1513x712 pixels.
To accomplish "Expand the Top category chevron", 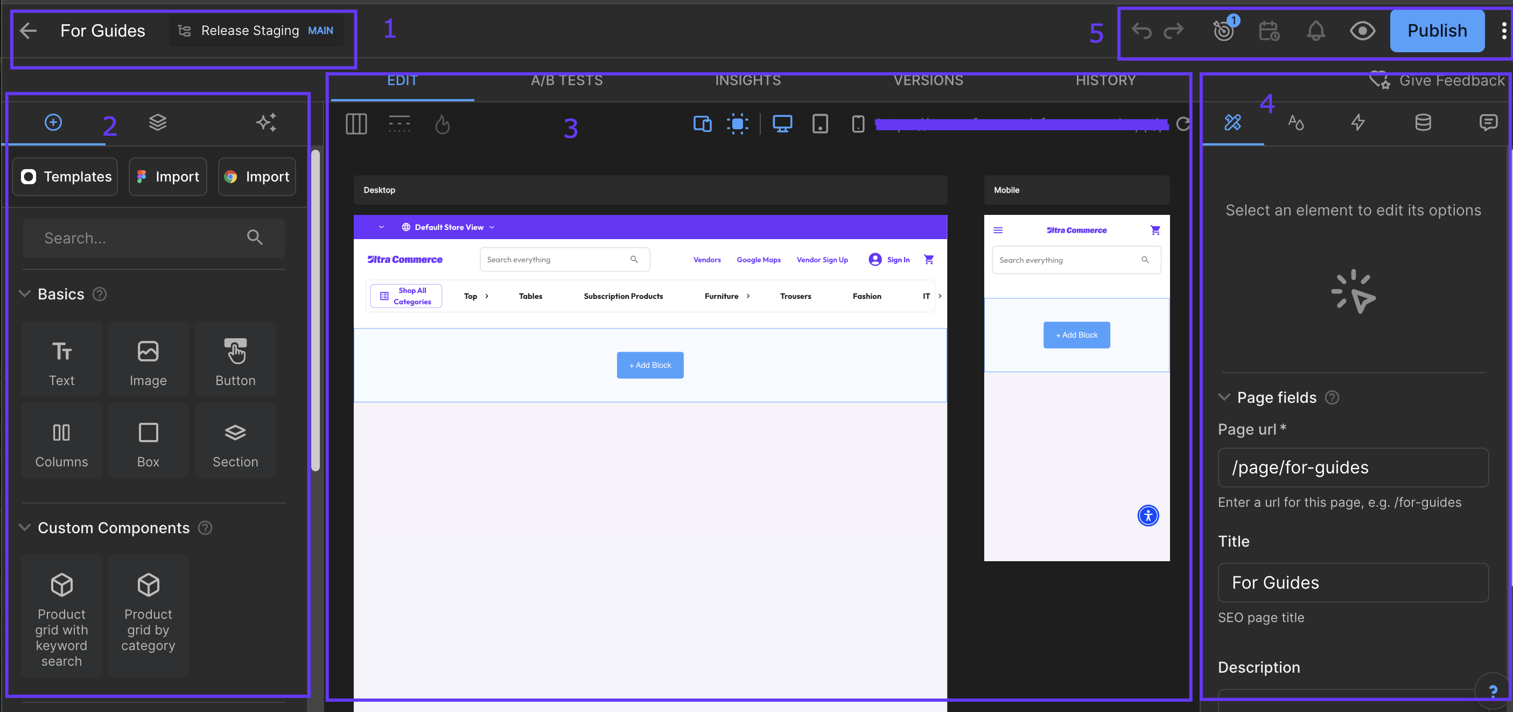I will 487,296.
